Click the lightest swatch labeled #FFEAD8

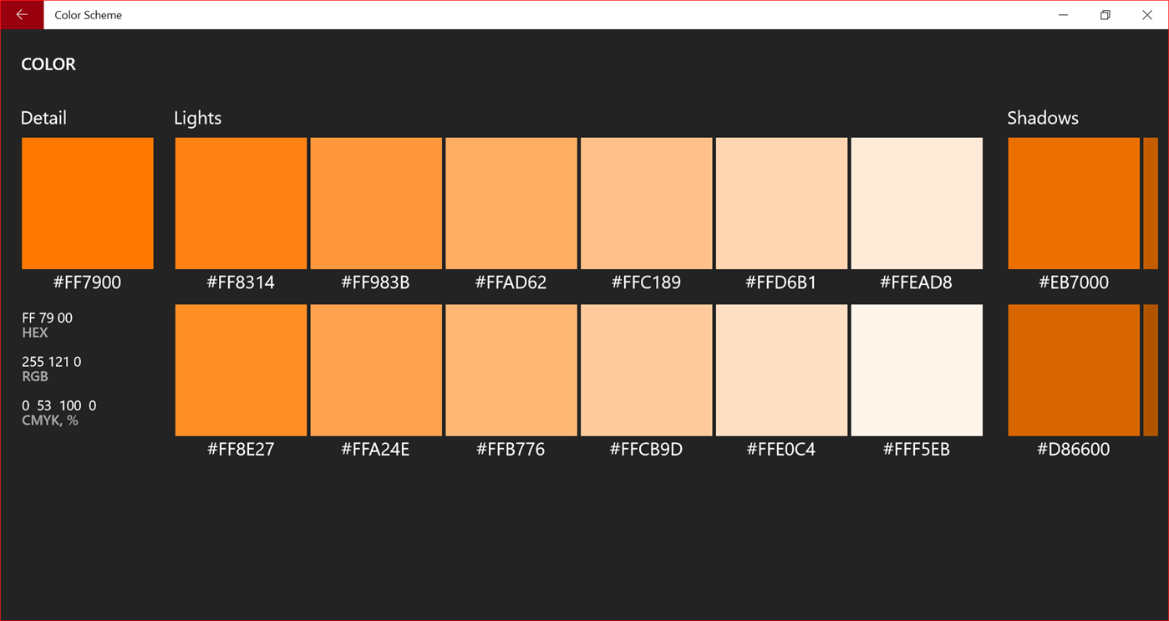point(916,203)
